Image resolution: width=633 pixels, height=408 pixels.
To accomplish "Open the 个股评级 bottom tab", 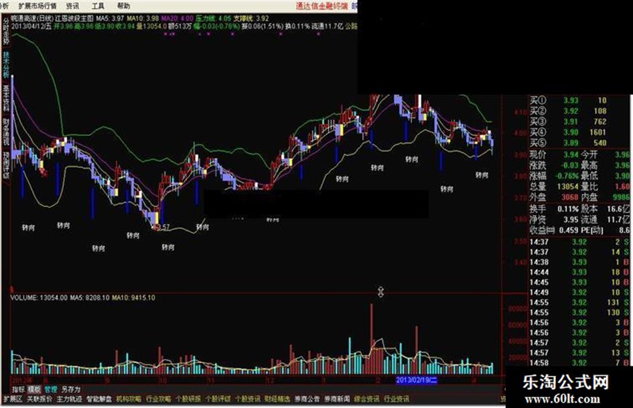I will tap(218, 399).
